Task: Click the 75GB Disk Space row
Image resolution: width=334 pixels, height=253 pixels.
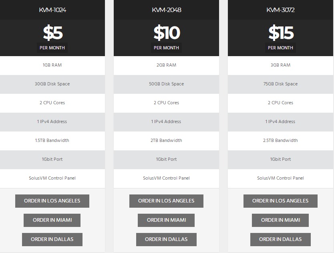Action: click(280, 84)
